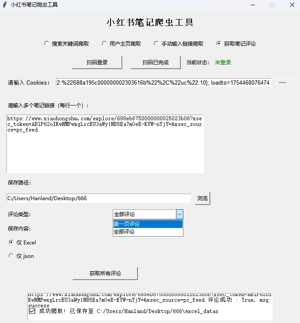Click the 保存内容 label
The height and width of the screenshot is (323, 300).
(19, 229)
